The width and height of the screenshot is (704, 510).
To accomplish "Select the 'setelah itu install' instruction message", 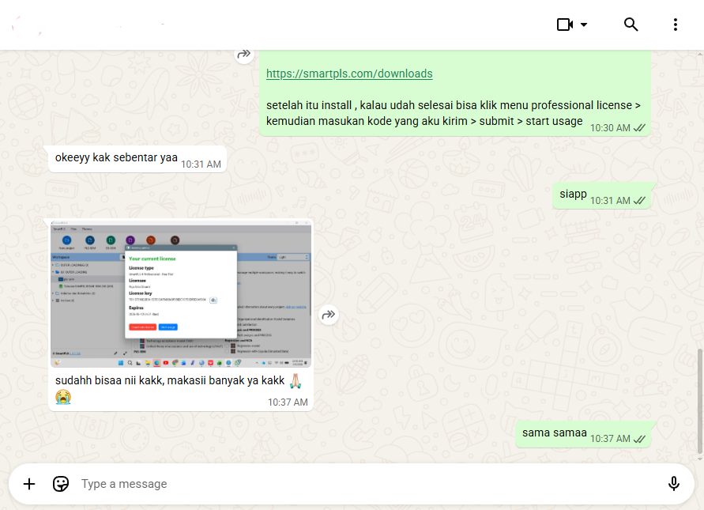I will click(454, 113).
